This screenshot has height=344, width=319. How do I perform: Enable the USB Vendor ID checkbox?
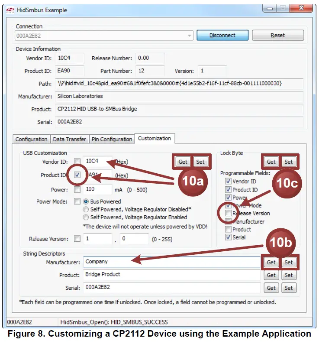click(77, 162)
